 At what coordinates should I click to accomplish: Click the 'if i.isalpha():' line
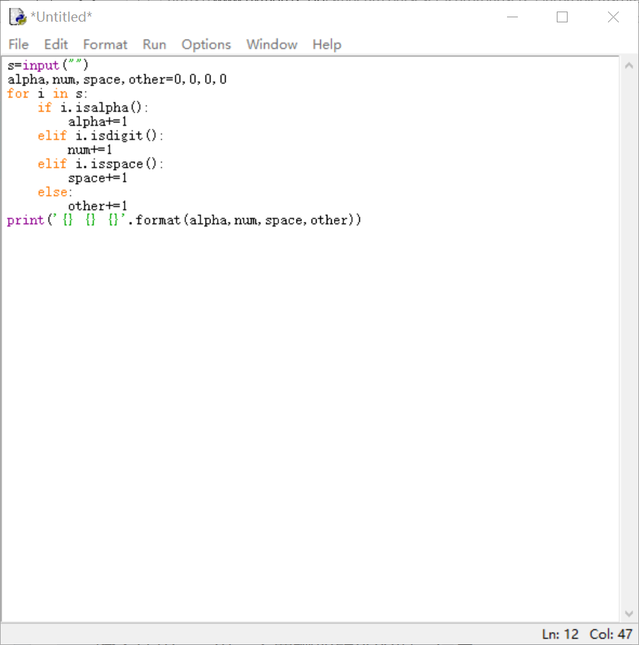92,107
